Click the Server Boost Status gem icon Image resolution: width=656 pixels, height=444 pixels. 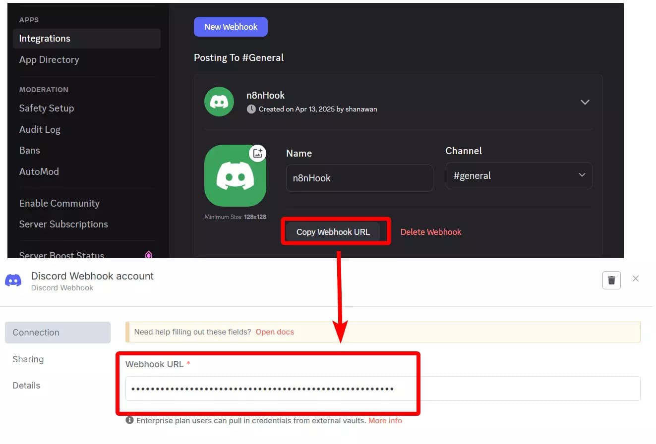(x=148, y=255)
